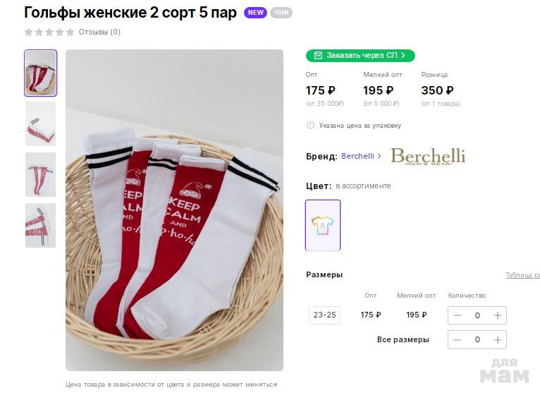Click the 23-25 size box

tap(324, 315)
